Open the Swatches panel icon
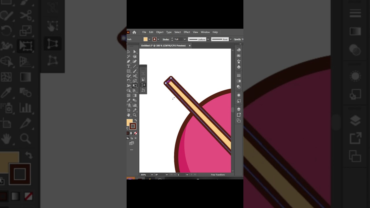Image resolution: width=370 pixels, height=208 pixels. click(x=239, y=55)
